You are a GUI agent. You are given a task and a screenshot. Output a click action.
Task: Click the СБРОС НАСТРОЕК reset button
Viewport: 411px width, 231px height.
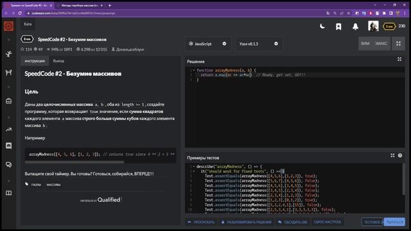(328, 222)
